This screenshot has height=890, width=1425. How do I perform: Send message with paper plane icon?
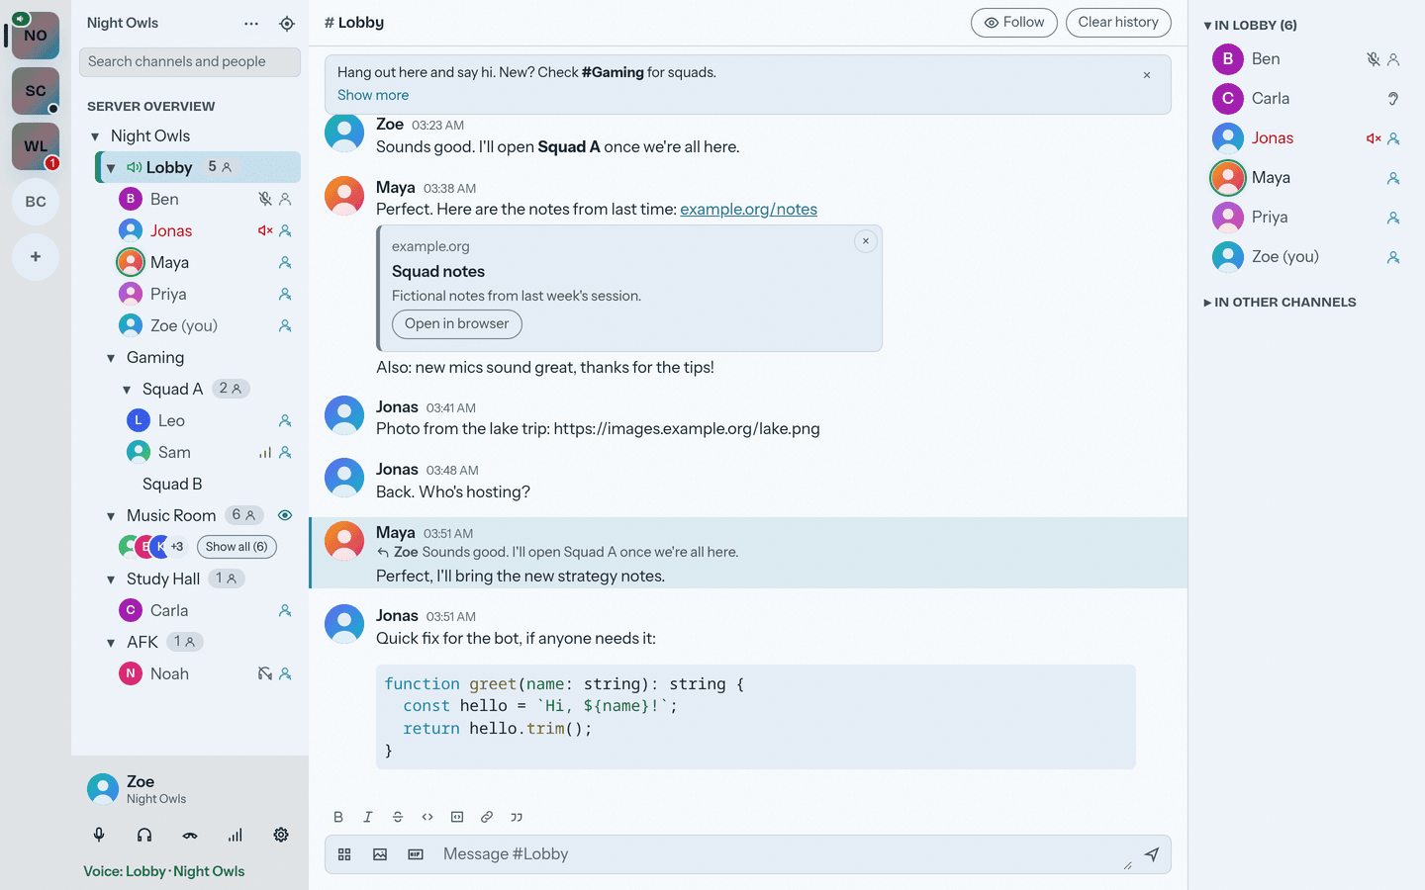(1152, 854)
